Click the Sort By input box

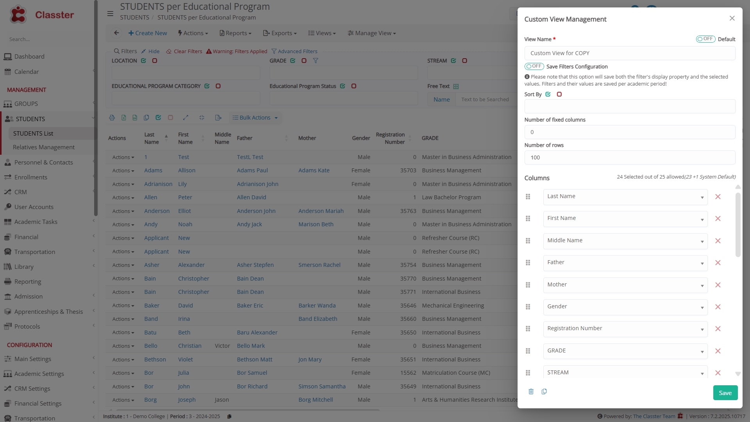[x=630, y=106]
